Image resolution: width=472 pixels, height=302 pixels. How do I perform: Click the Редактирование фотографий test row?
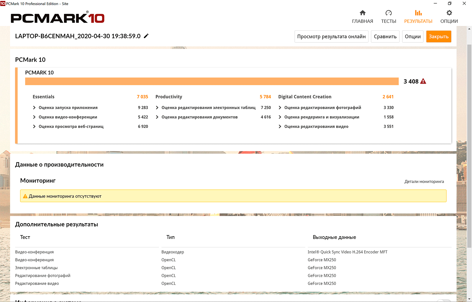[x=43, y=276]
